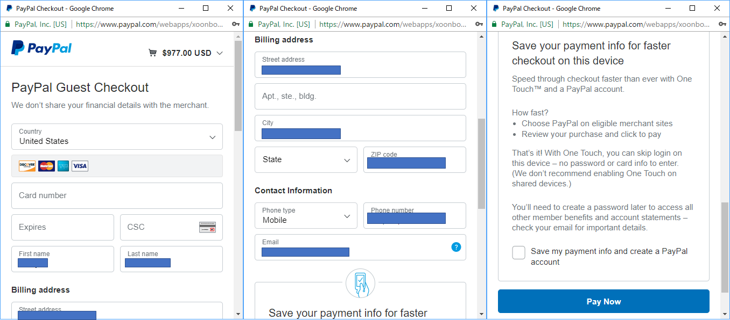Click the padlock icon in left window address bar
Viewport: 730px width, 320px height.
[x=7, y=24]
